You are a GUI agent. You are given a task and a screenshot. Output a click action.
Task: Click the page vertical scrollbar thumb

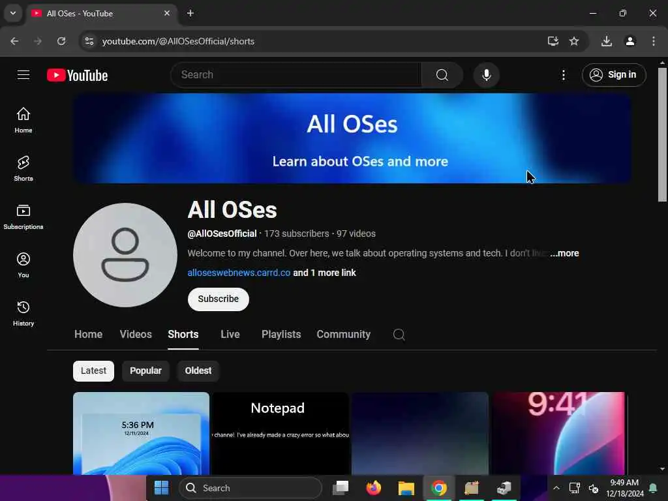[x=662, y=134]
